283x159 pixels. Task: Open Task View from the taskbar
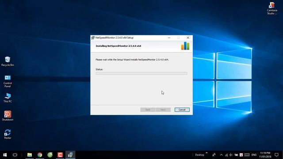[15, 155]
